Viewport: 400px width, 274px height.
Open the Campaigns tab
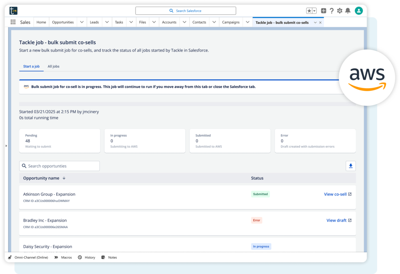230,22
